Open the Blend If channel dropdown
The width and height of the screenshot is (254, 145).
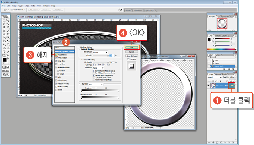(96, 85)
